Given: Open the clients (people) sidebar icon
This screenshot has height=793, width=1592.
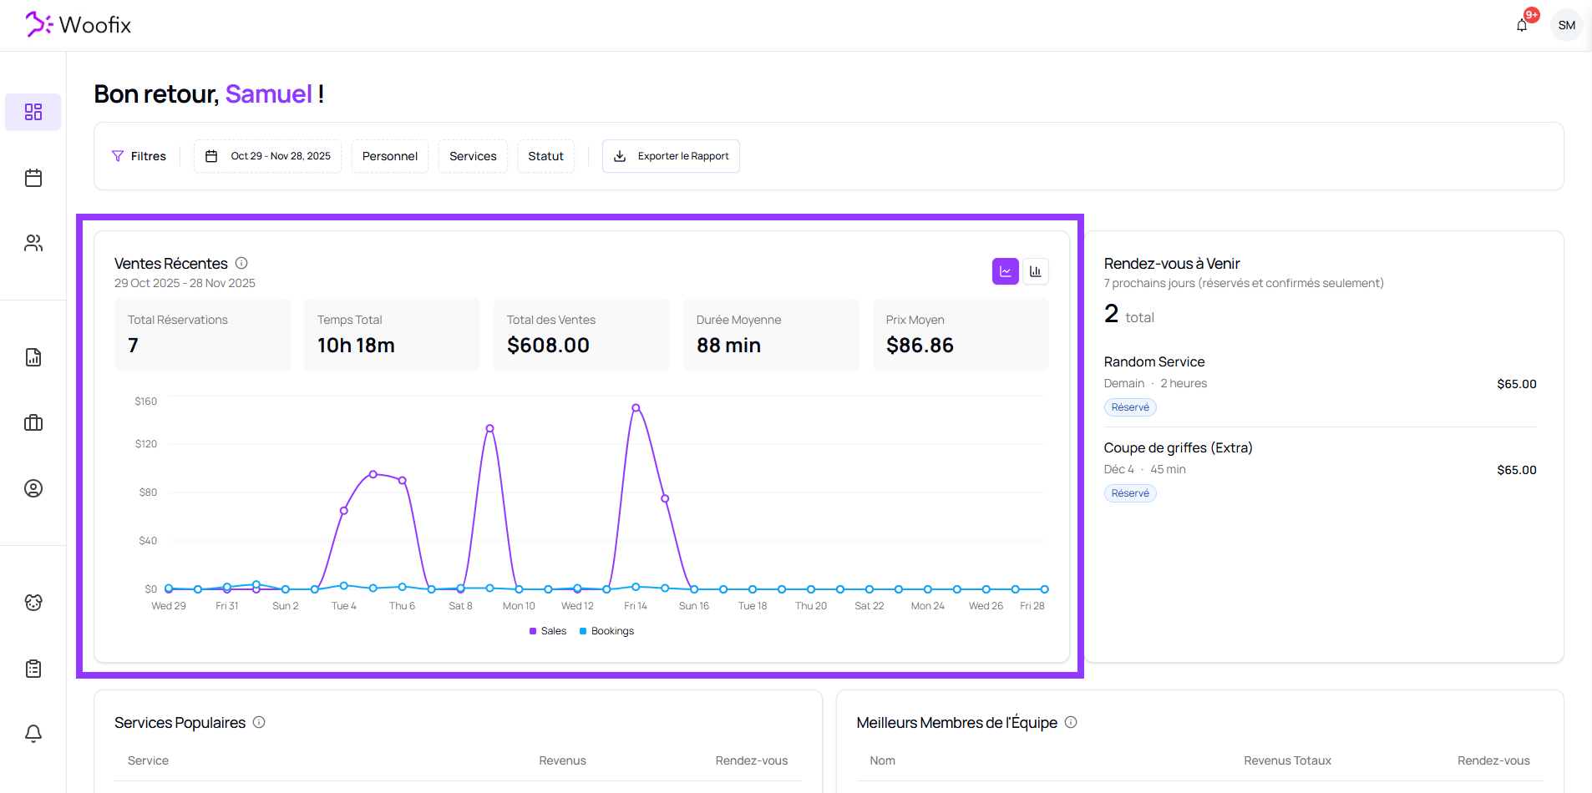Looking at the screenshot, I should 33,243.
